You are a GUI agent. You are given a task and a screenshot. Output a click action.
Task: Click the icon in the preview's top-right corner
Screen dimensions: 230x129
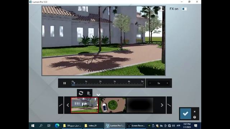click(161, 9)
